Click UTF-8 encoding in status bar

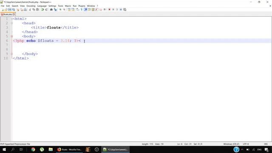click(x=246, y=144)
